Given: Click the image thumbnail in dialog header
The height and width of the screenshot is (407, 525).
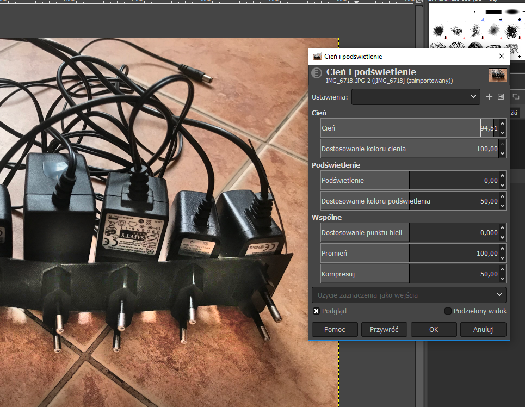Looking at the screenshot, I should 498,75.
